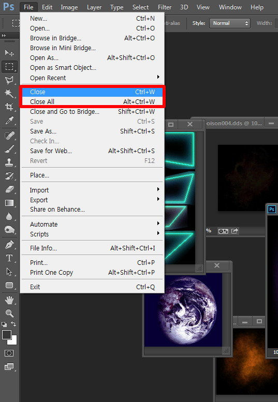The width and height of the screenshot is (278, 402).
Task: Select the Rounded Rectangle shape tool
Action: pos(9,285)
